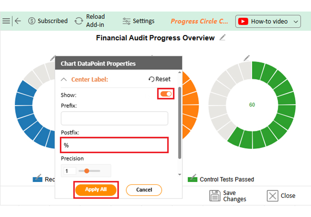This screenshot has width=311, height=217.
Task: Open the Settings menu
Action: pyautogui.click(x=139, y=21)
